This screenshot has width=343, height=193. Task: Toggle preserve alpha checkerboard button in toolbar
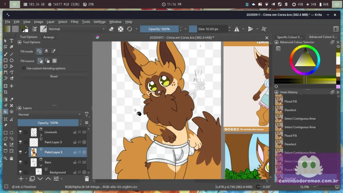click(121, 29)
